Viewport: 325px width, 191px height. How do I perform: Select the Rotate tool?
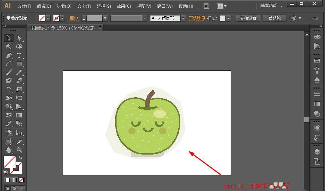[x=9, y=90]
